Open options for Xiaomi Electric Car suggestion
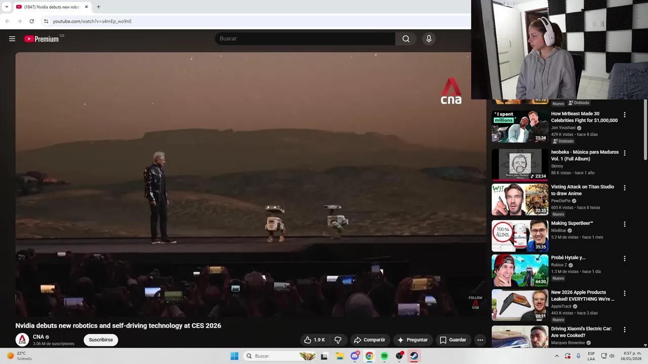The width and height of the screenshot is (648, 364). point(624,330)
